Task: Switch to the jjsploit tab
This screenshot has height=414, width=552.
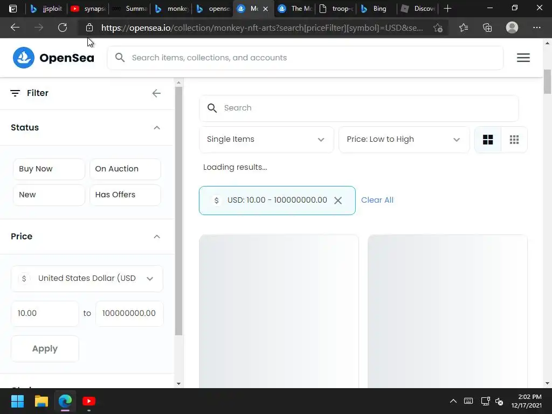Action: [x=46, y=9]
